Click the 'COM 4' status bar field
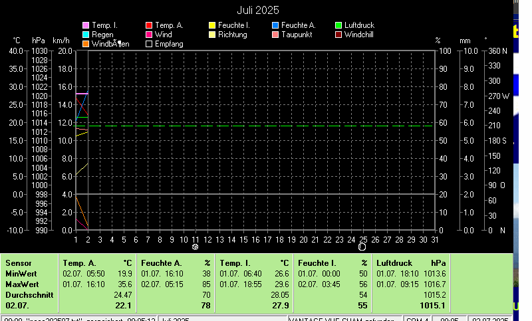 418,319
